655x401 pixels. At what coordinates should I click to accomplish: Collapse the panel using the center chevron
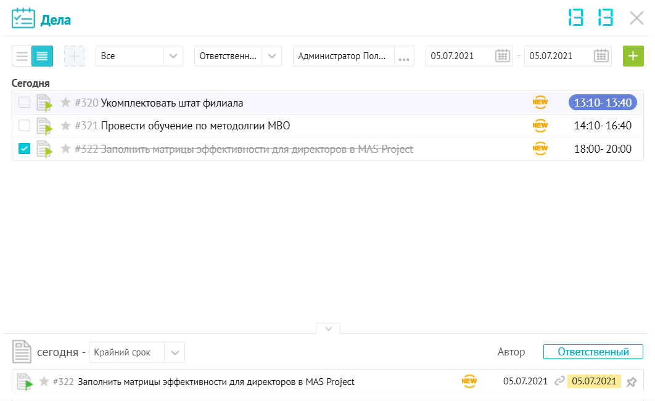[327, 329]
